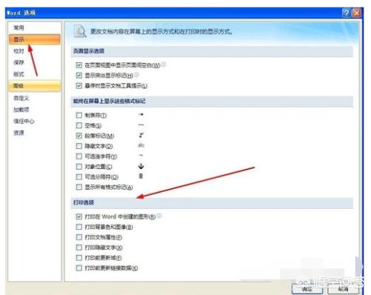
Task: Enable 空格(S) formatting mark
Action: point(79,125)
